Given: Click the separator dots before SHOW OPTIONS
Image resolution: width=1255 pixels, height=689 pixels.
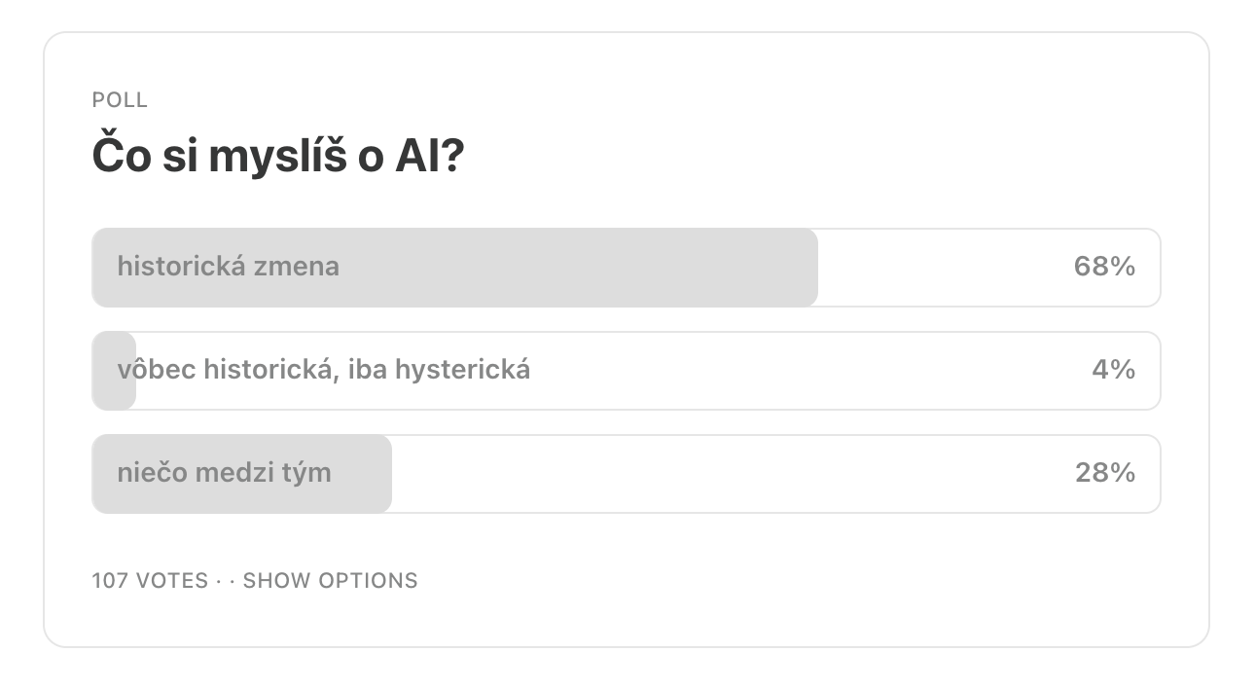Looking at the screenshot, I should [226, 581].
